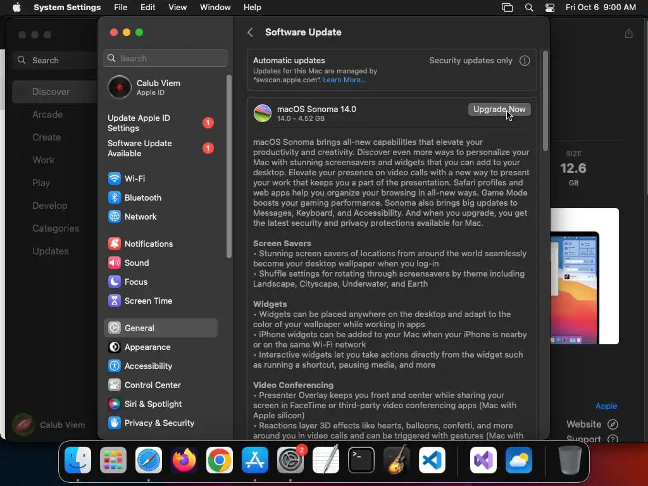The width and height of the screenshot is (648, 486).
Task: Click the Upgrade Now button
Action: [499, 109]
